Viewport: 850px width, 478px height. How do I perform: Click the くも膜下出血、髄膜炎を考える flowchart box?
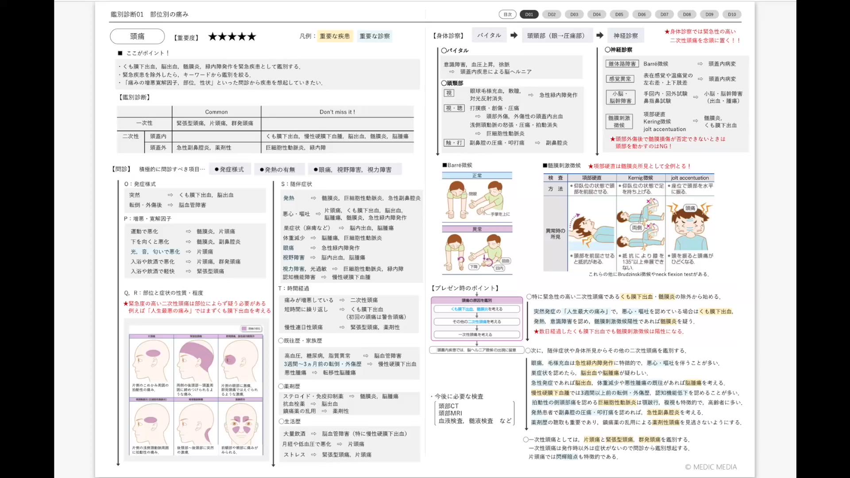477,309
